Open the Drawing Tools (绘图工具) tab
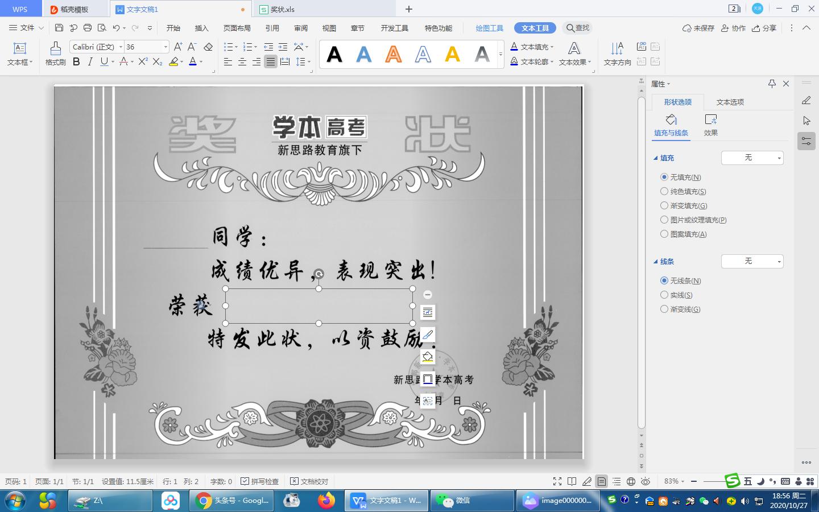 (490, 28)
